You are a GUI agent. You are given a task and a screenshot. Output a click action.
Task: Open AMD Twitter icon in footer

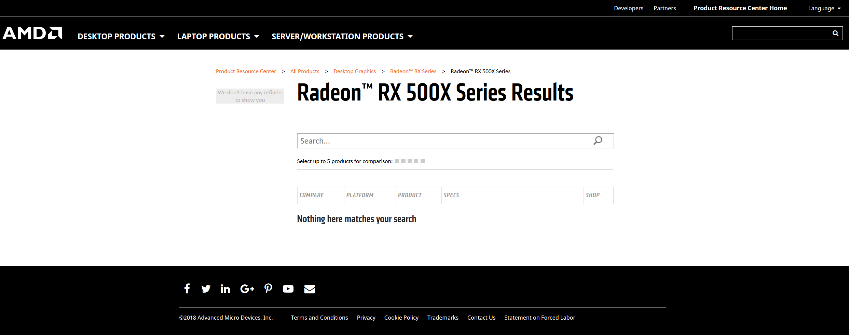tap(206, 289)
